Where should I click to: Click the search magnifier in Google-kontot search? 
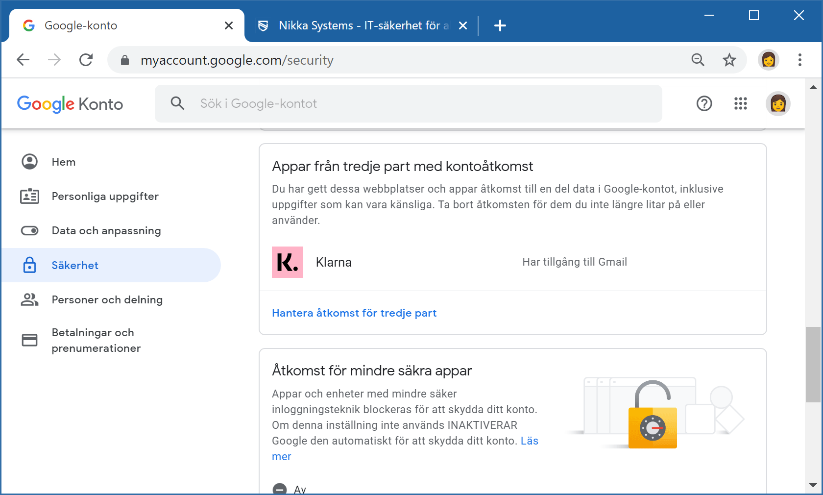[x=177, y=103]
